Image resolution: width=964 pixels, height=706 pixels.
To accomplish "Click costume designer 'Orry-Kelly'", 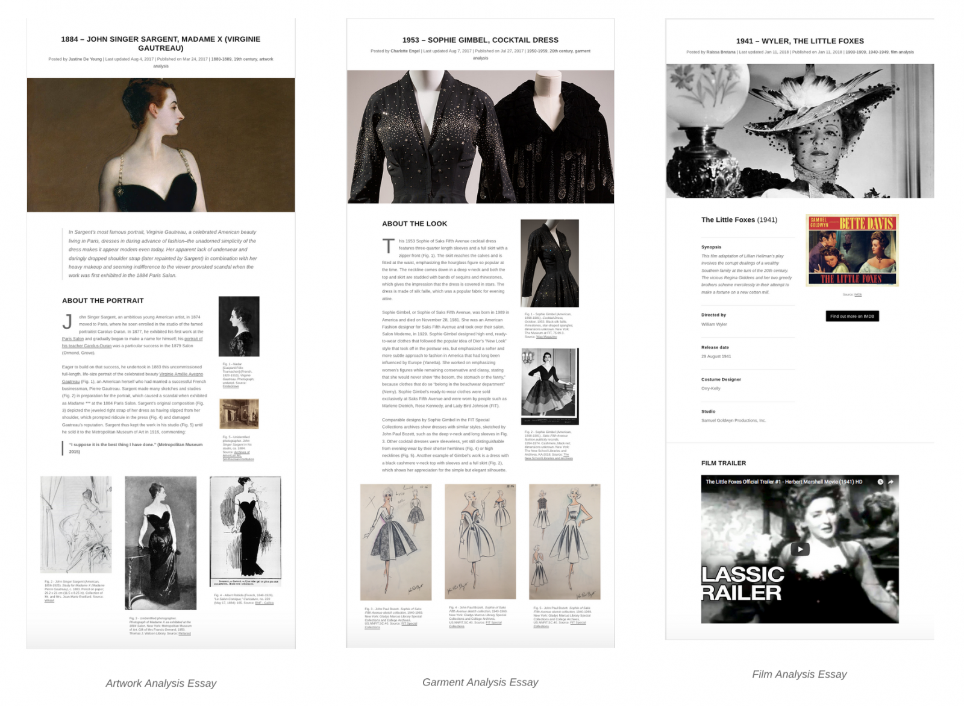I will tap(711, 388).
